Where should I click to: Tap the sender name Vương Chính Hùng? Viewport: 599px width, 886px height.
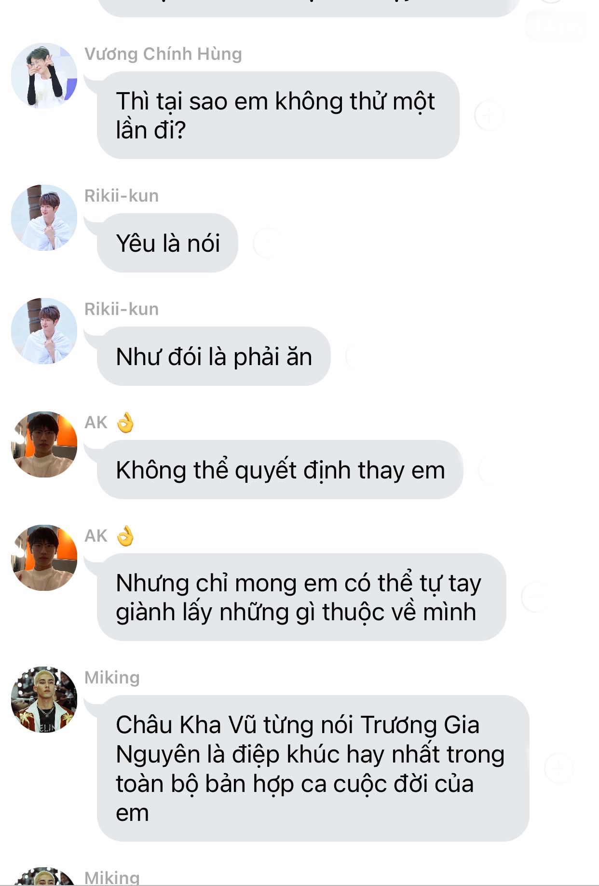click(163, 54)
